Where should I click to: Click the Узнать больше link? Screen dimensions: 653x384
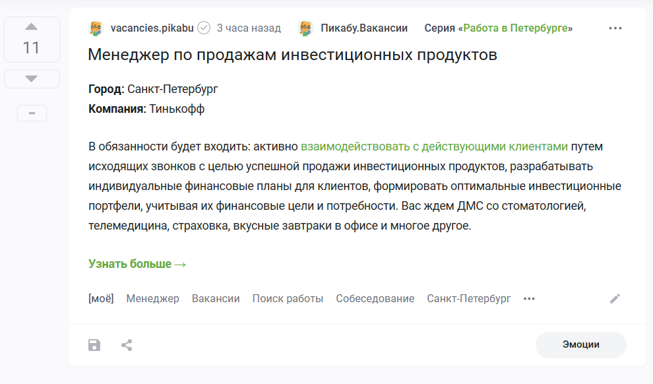coord(137,264)
